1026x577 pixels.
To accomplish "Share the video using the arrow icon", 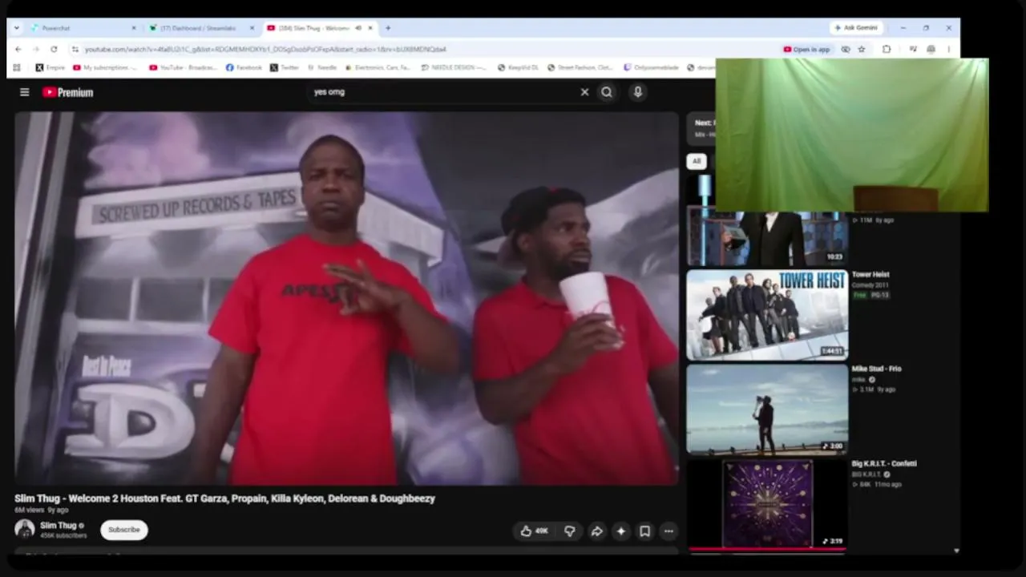I will coord(596,531).
